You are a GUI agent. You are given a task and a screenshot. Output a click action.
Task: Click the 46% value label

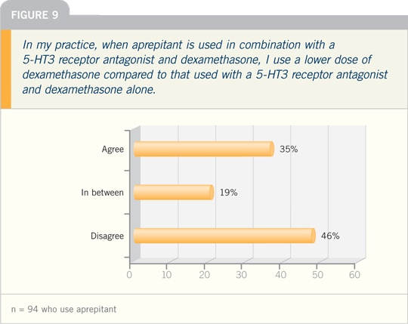click(x=330, y=236)
